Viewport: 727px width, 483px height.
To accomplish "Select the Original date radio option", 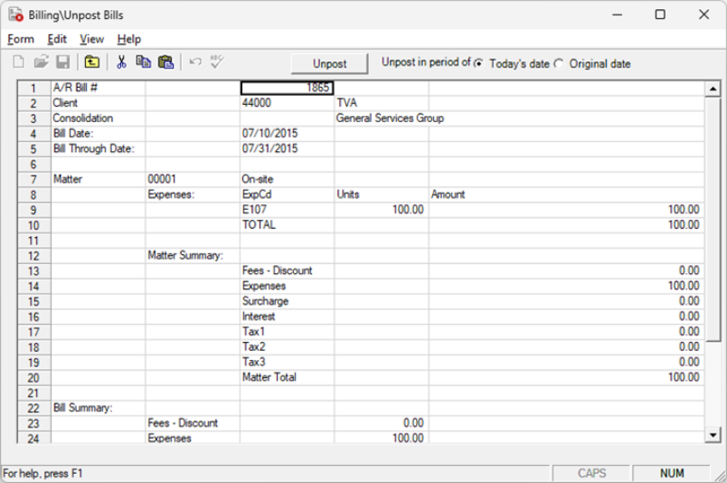I will coord(558,63).
